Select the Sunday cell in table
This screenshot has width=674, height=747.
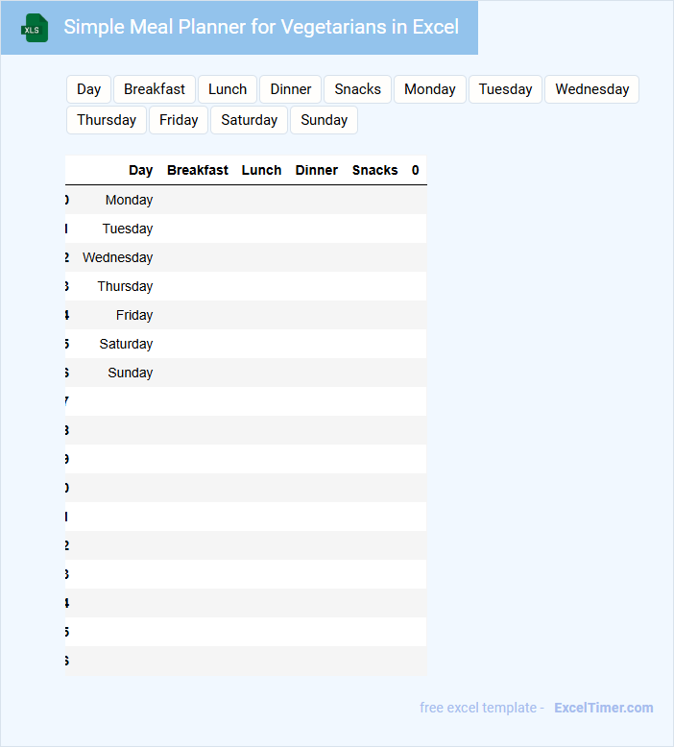coord(131,373)
